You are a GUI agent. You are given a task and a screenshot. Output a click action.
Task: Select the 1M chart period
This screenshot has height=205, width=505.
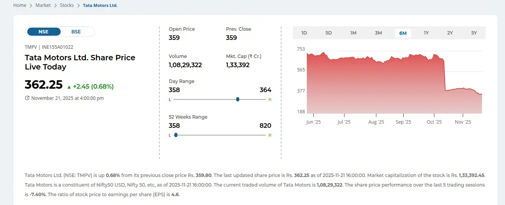tap(353, 33)
